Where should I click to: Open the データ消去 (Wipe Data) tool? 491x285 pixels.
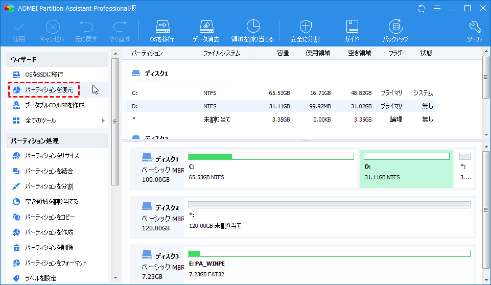206,31
